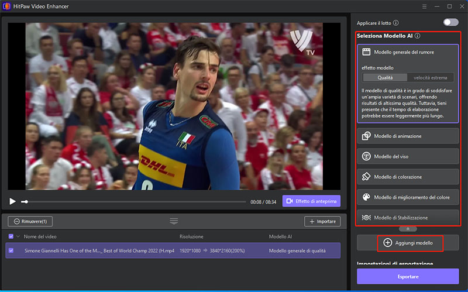Switch to velocità estrema tab

(x=431, y=77)
